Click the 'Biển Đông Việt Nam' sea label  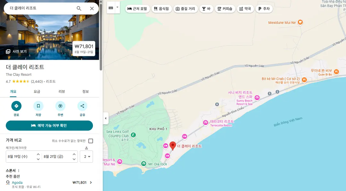288,122
